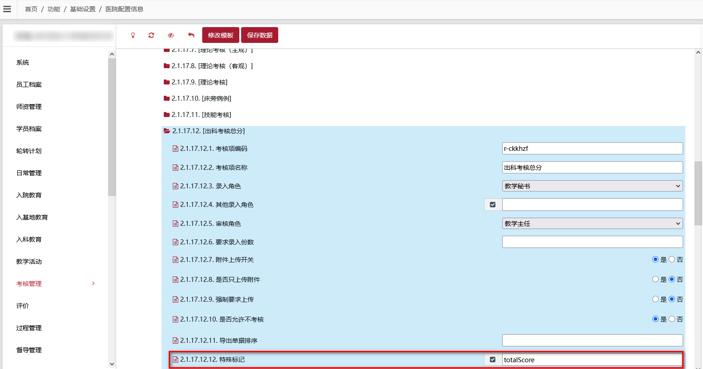Image resolution: width=703 pixels, height=369 pixels.
Task: Click document icon for 审核角色
Action: pyautogui.click(x=176, y=224)
